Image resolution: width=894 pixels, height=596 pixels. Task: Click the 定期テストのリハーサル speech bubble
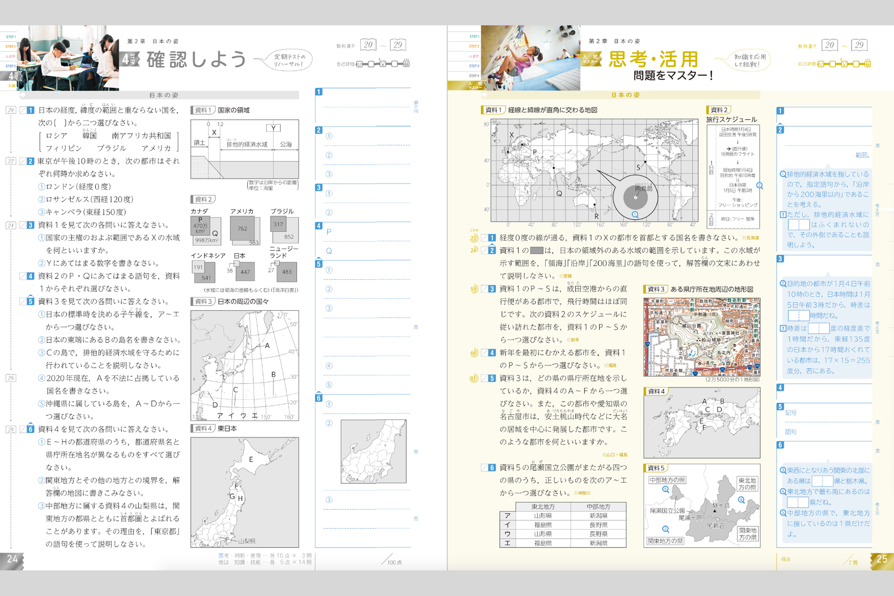click(293, 59)
